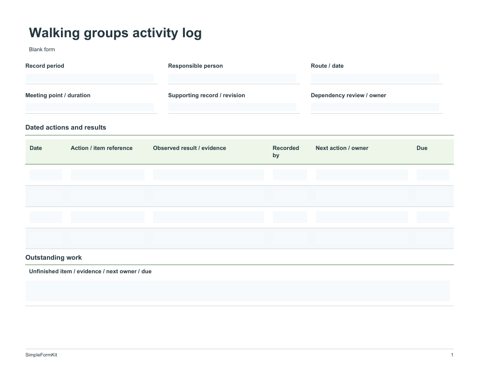Click the 'Supporting record / revision' label
This screenshot has width=479, height=370.
pyautogui.click(x=207, y=95)
